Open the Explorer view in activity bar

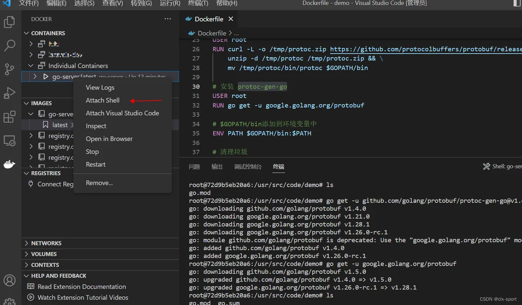pyautogui.click(x=10, y=22)
